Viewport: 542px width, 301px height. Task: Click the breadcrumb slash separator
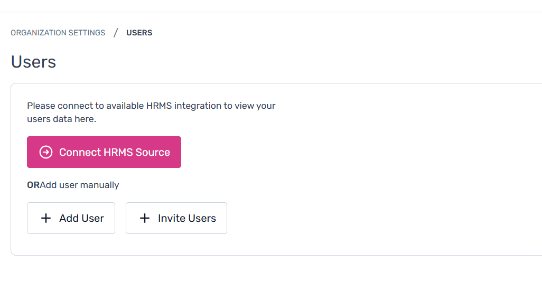click(116, 33)
